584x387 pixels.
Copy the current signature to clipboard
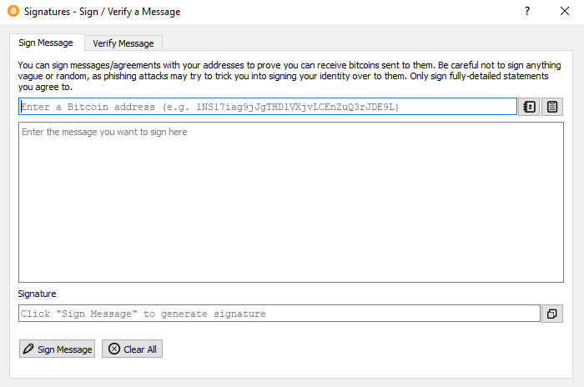tap(552, 314)
